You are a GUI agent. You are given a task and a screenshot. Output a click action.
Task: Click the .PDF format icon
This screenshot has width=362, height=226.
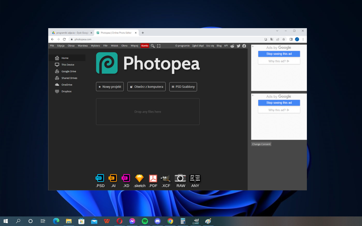click(153, 178)
